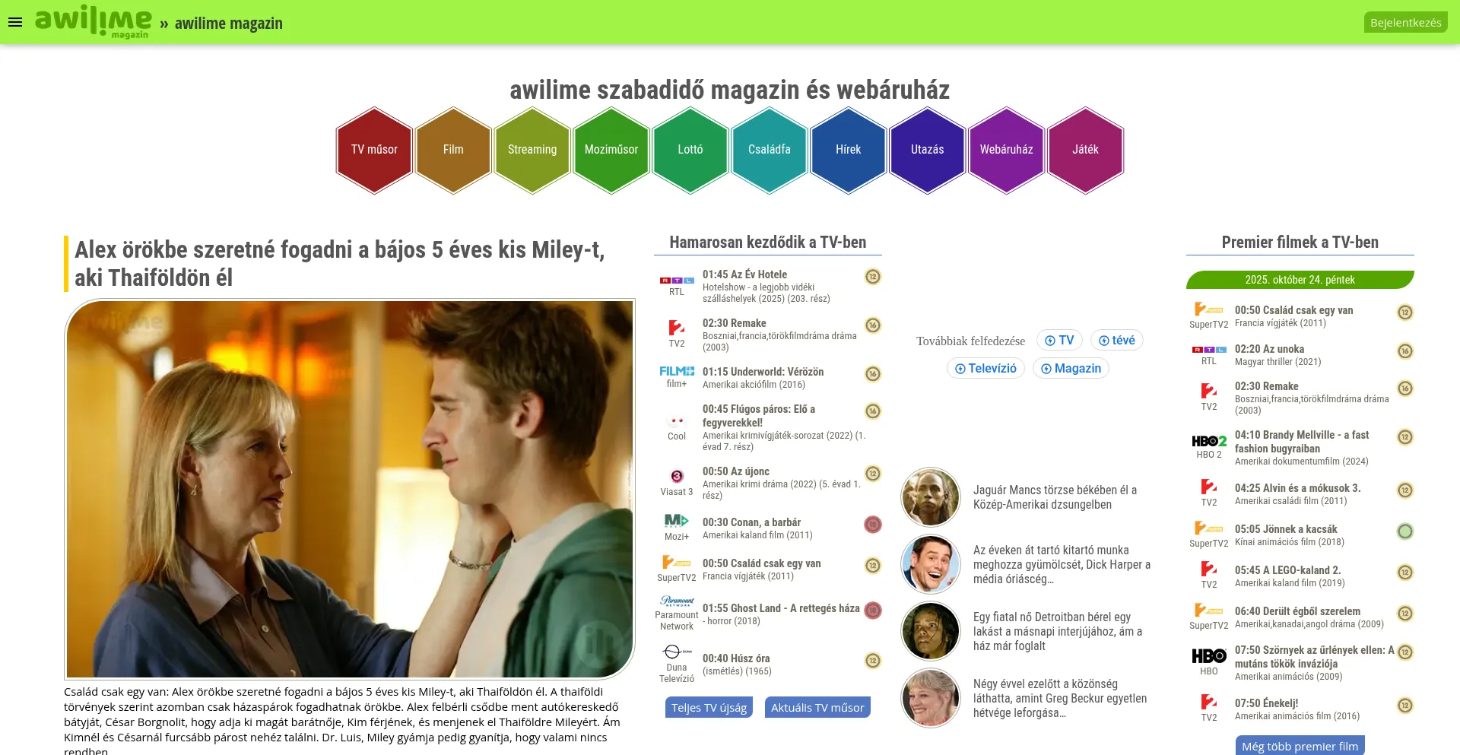Select the Családfa hexagon menu item
This screenshot has width=1460, height=755.
(770, 150)
